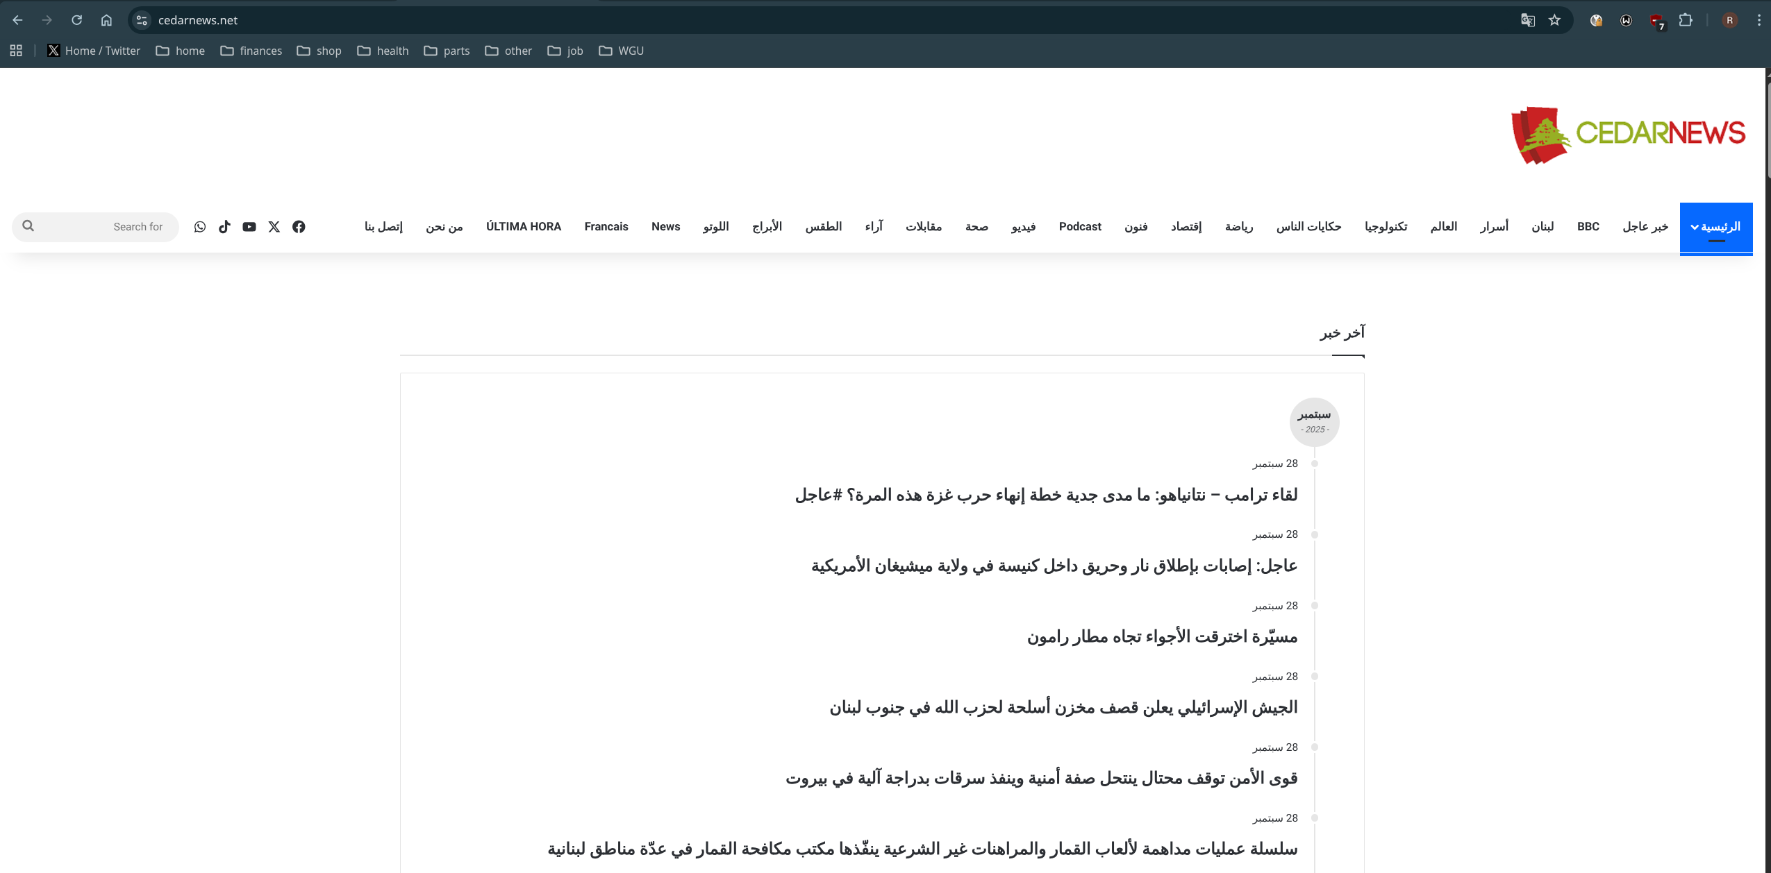Screen dimensions: 1771x873
Task: Open the red shield extension with badge 7
Action: pyautogui.click(x=1657, y=22)
